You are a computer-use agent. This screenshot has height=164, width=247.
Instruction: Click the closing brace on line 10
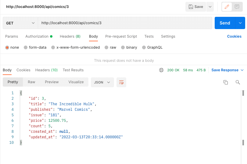(21, 143)
